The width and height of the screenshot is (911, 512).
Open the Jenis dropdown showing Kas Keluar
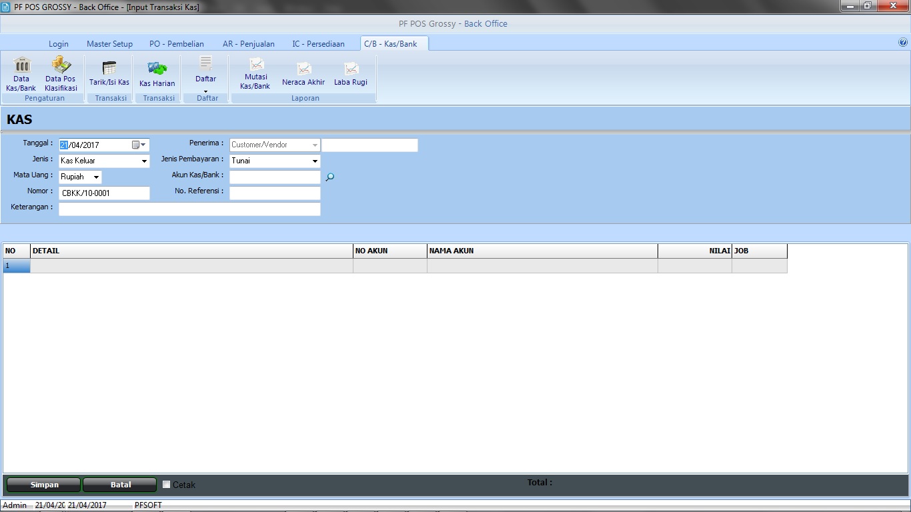point(144,161)
